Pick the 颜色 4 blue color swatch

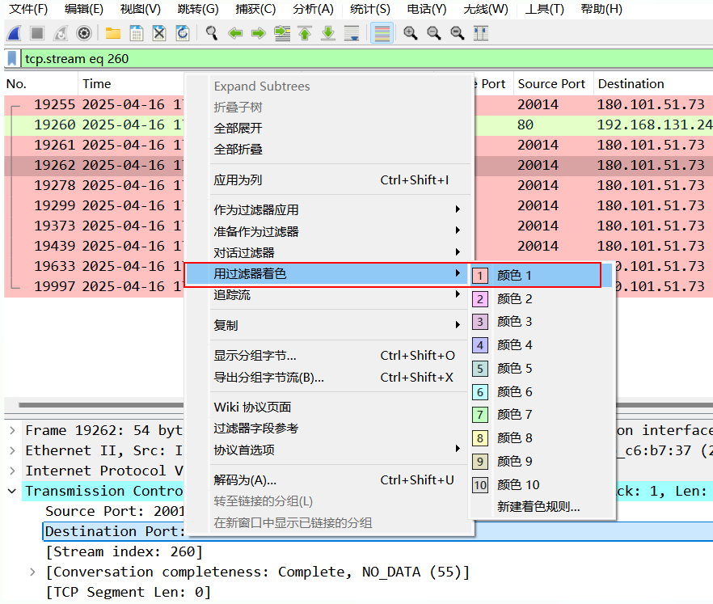479,345
